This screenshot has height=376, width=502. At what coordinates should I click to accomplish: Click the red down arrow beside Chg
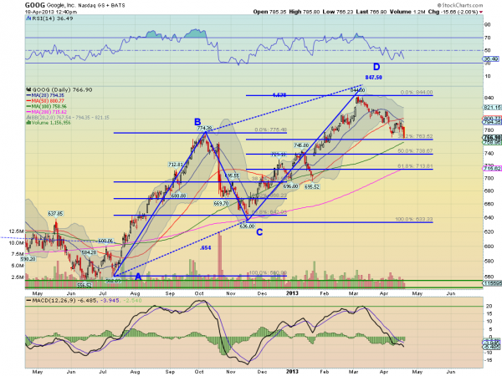481,13
